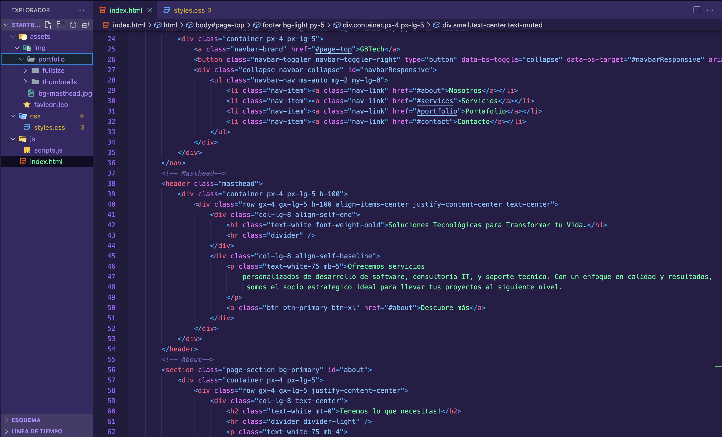
Task: Expand the fullsize folder
Action: (25, 71)
